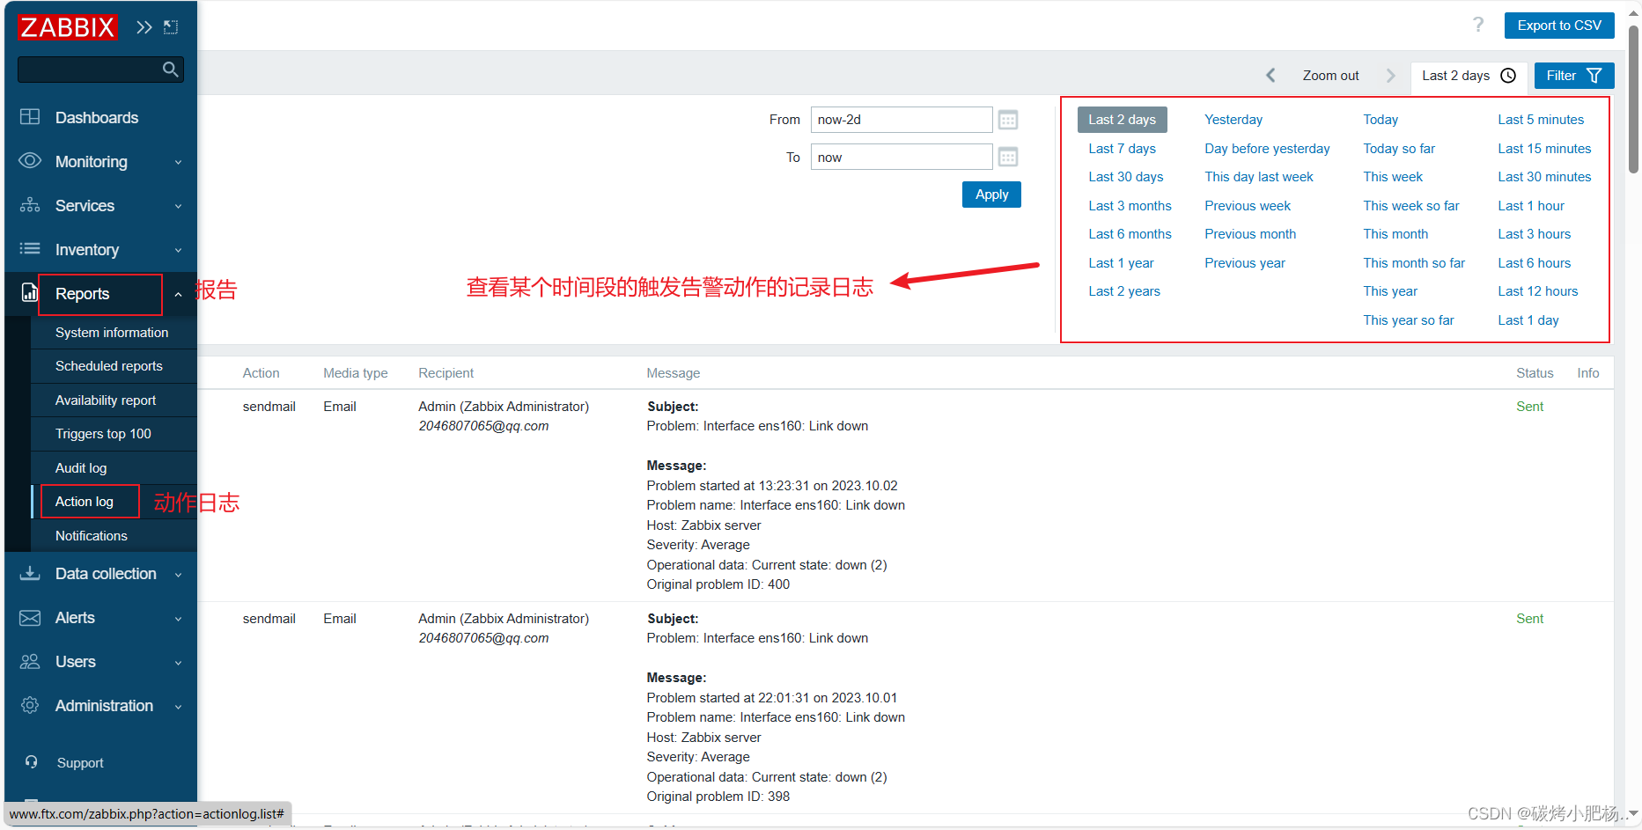Open Availability report page
The height and width of the screenshot is (830, 1642).
pos(106,400)
